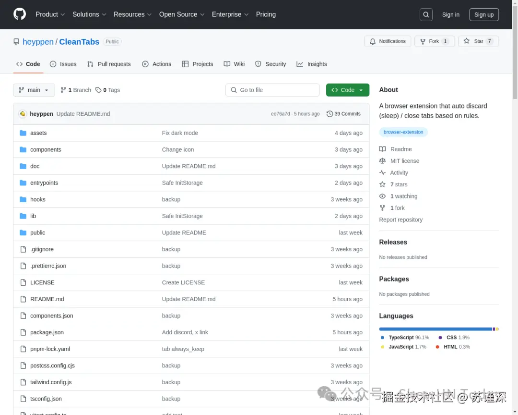Open the .prettierrc.json file
This screenshot has height=415, width=518.
(x=48, y=266)
